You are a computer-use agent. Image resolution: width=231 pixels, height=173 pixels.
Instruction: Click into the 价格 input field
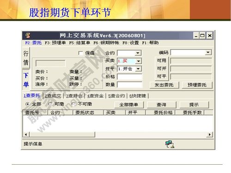click(x=130, y=77)
